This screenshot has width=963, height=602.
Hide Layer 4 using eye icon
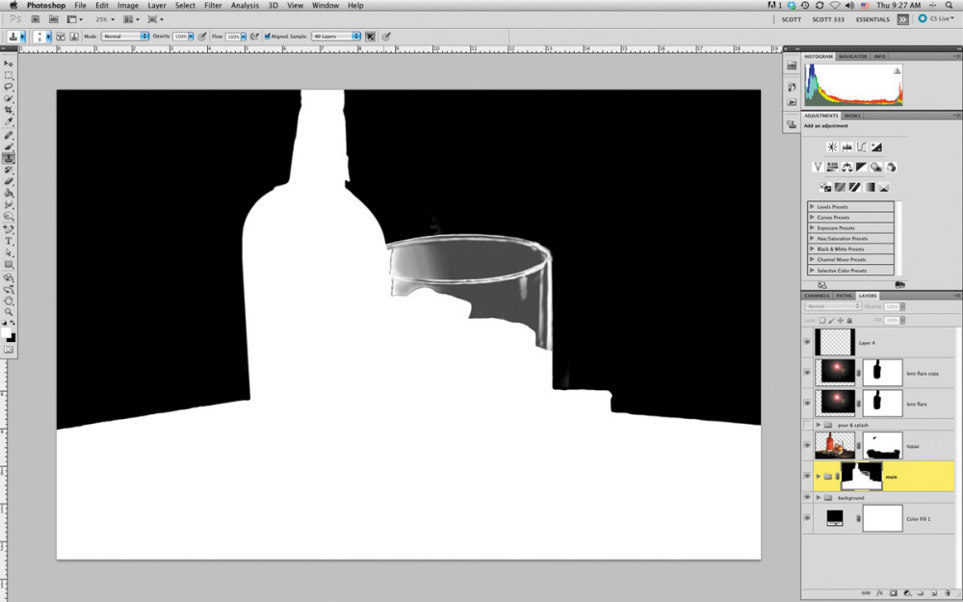click(x=807, y=343)
